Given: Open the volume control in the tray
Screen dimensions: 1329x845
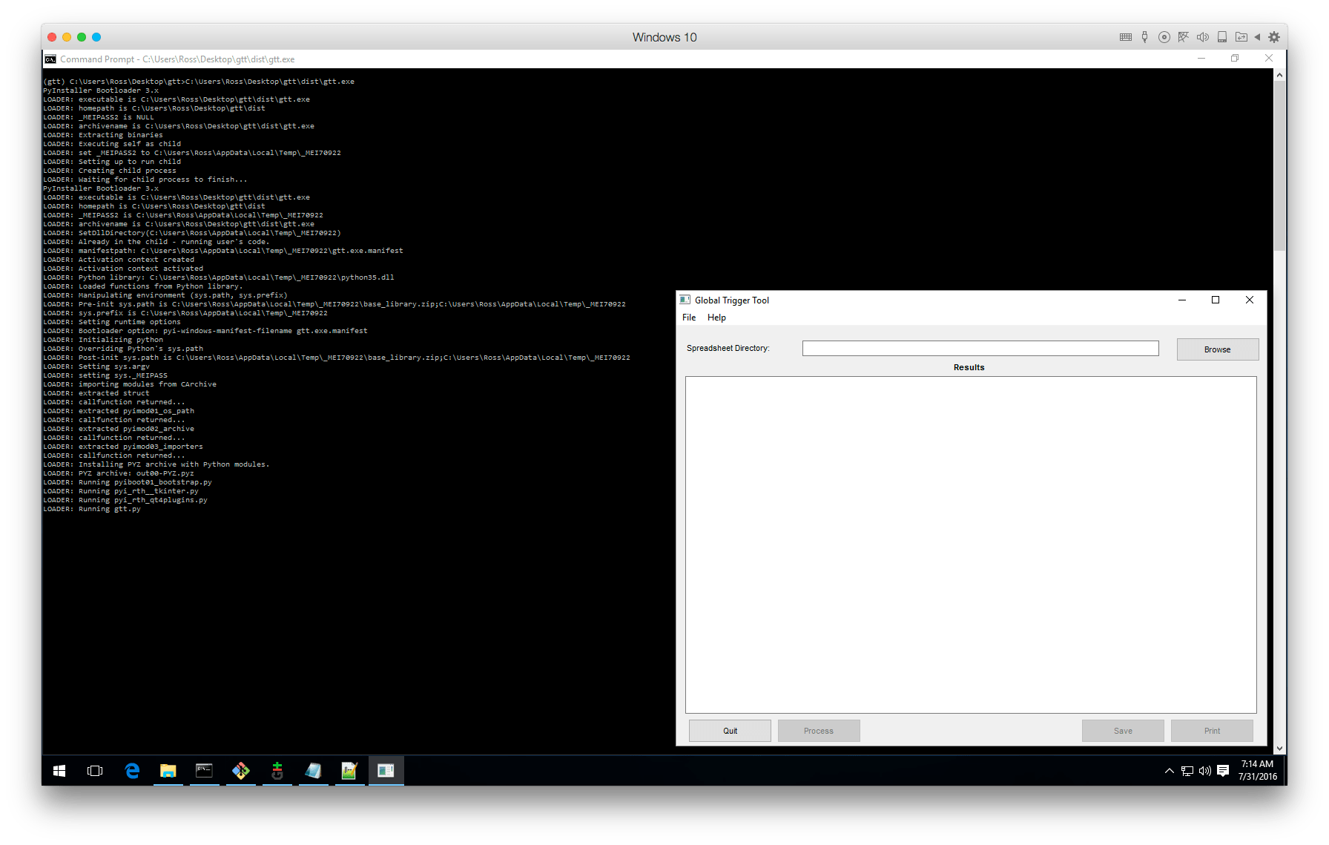Looking at the screenshot, I should coord(1204,772).
